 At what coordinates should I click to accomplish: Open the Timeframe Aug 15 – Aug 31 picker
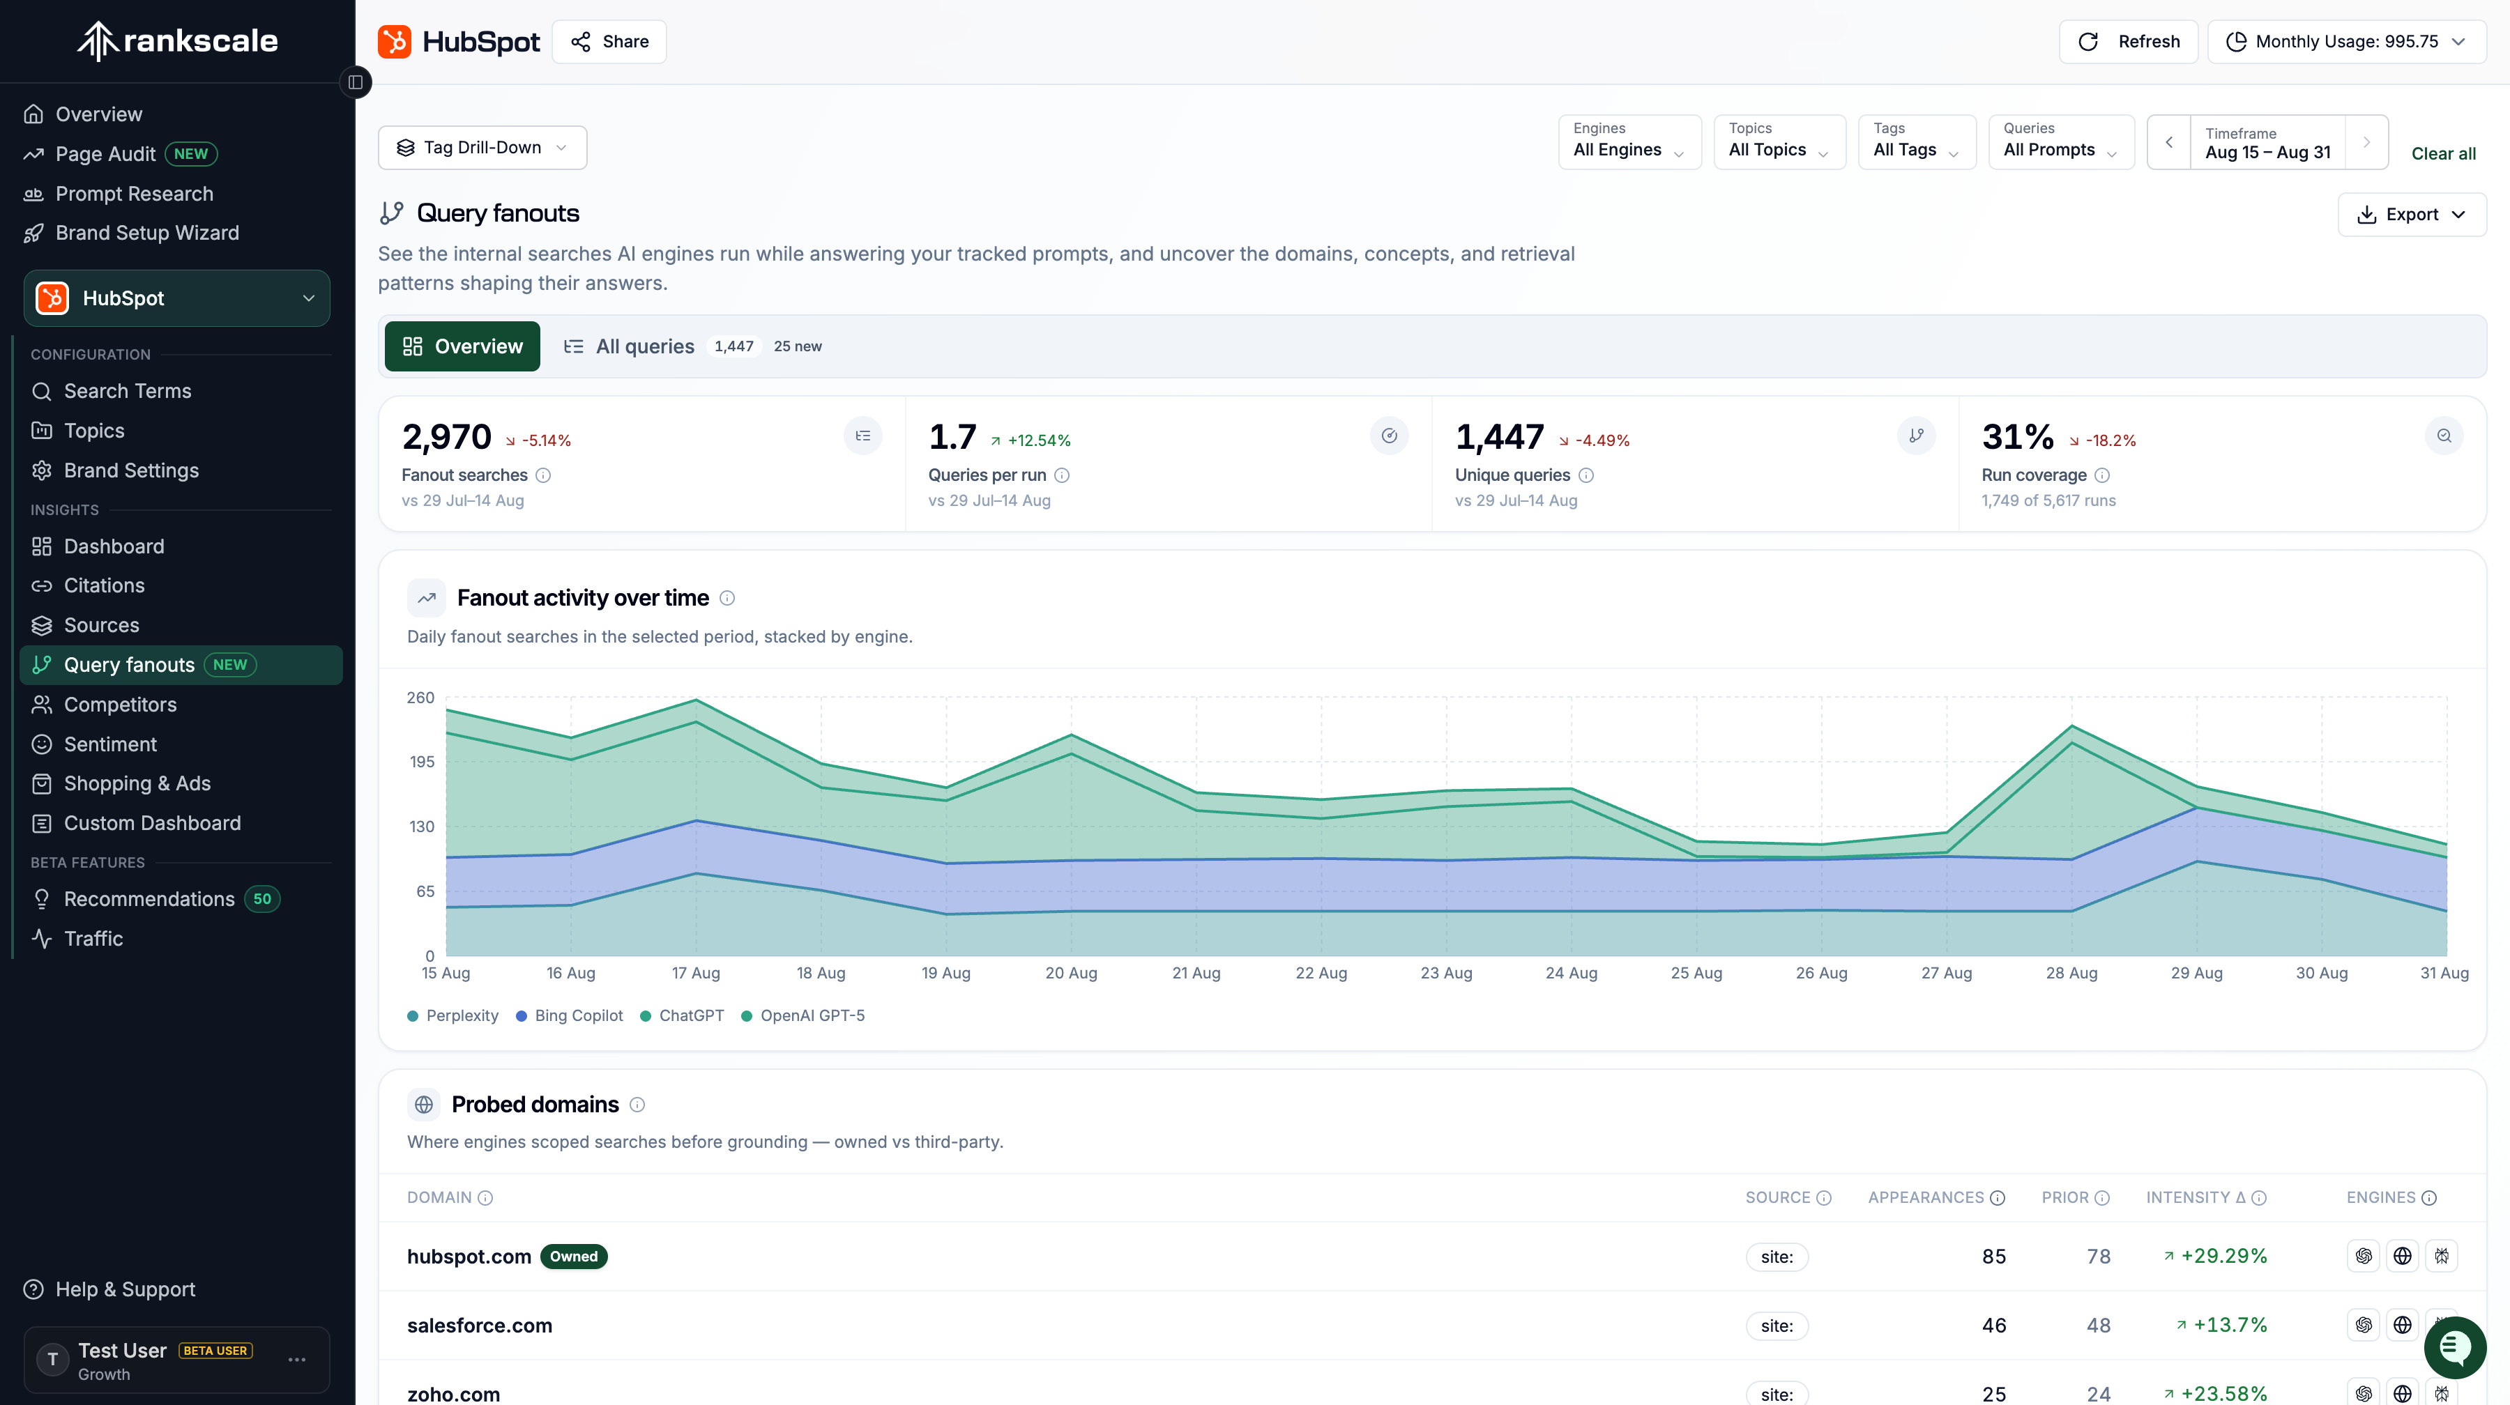[x=2267, y=143]
